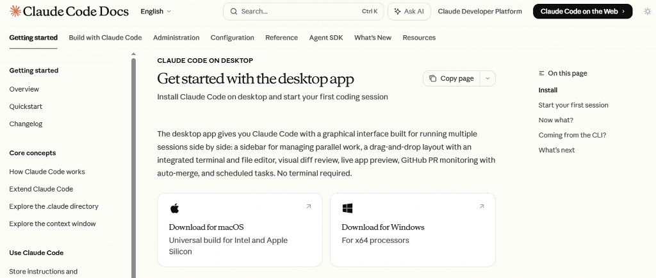656x278 pixels.
Task: Open Explore the .claude directory page
Action: click(x=54, y=206)
